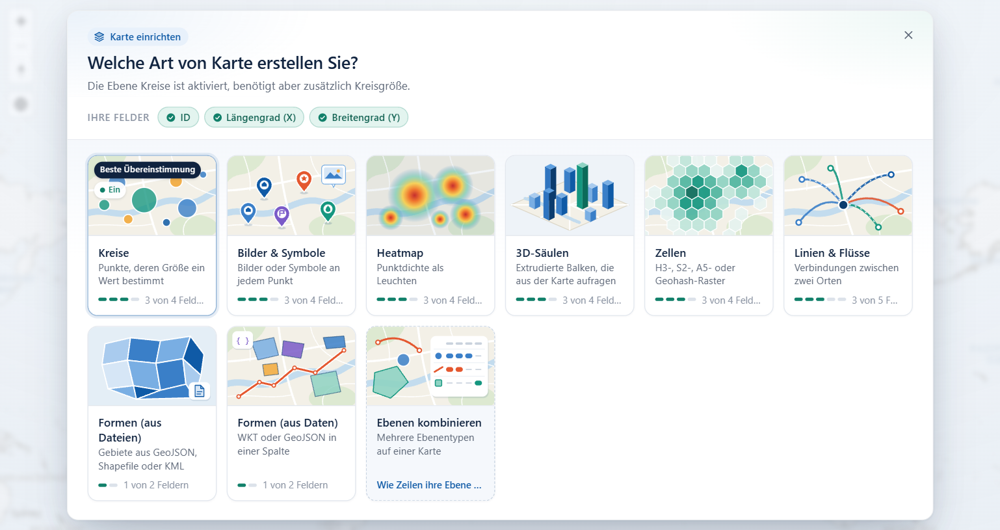
Task: Click the Kreise 3 von 4 Felder progress bar
Action: 119,300
